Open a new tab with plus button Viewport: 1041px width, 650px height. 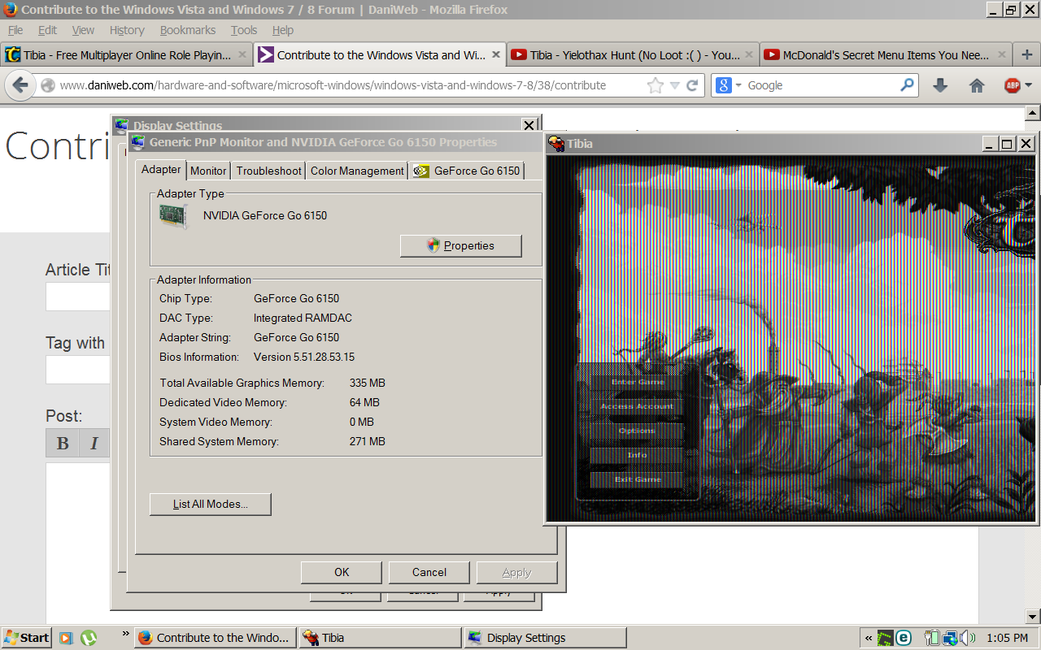pos(1027,55)
